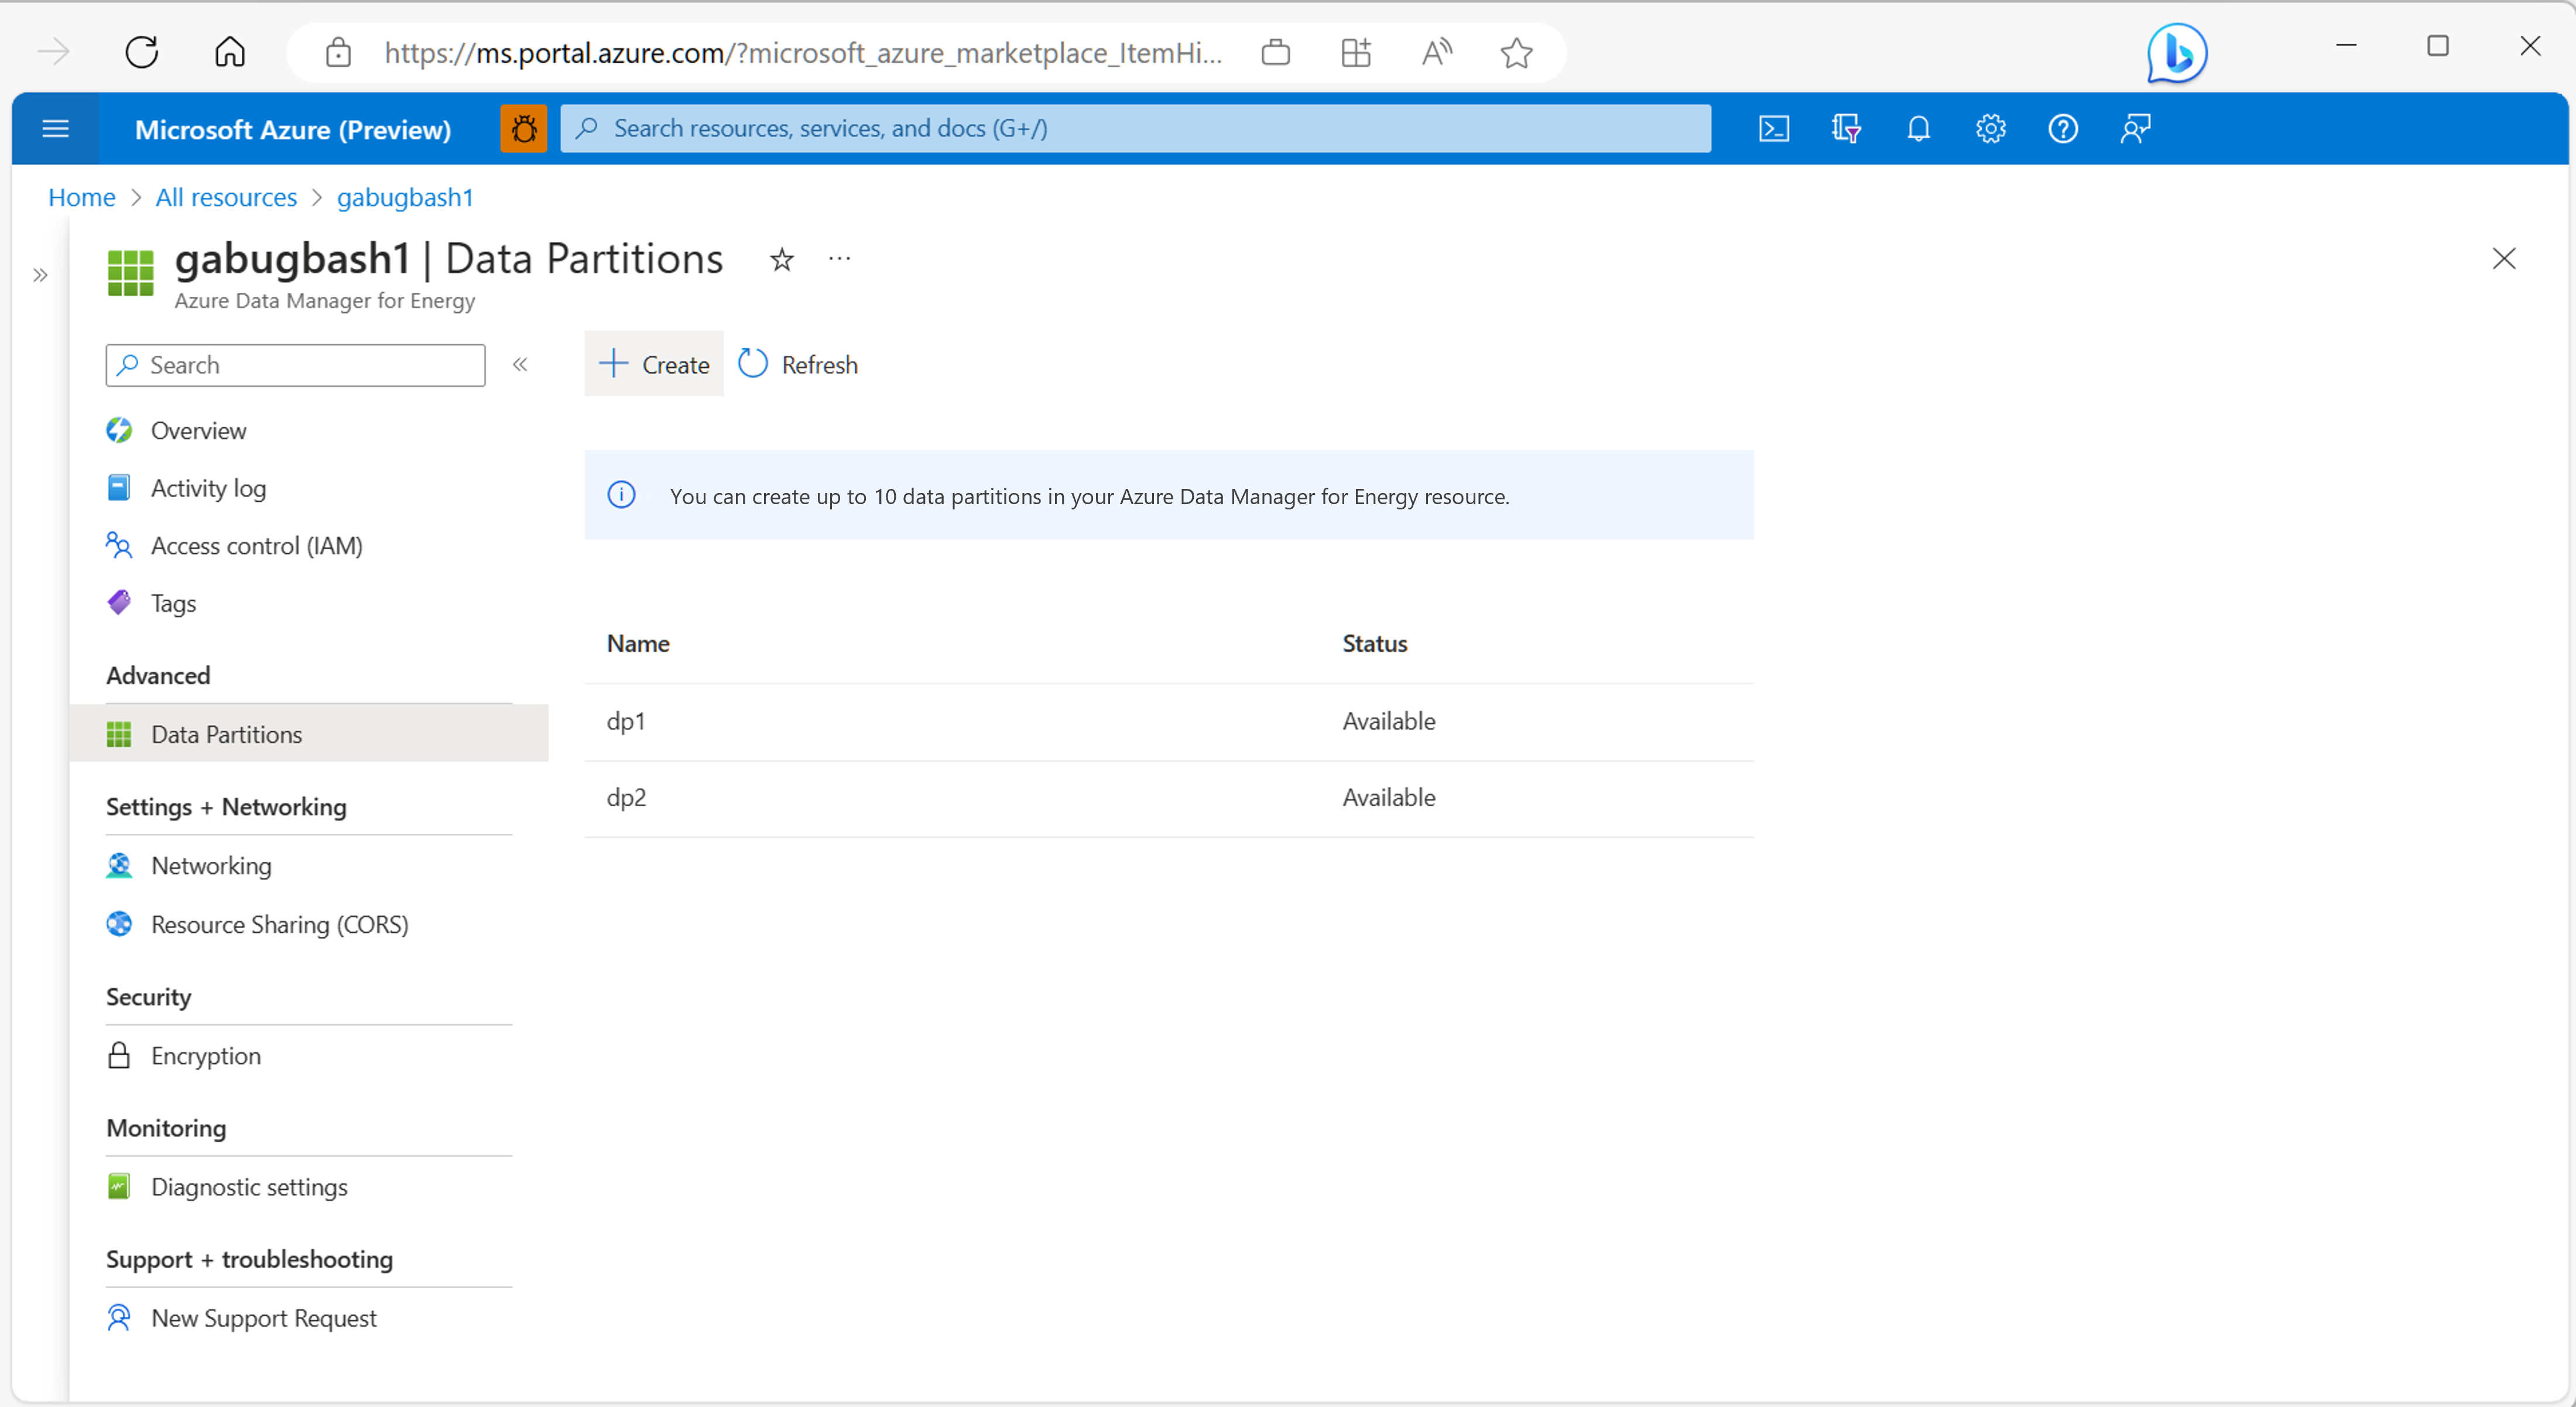Open the Notifications bell

(x=1918, y=128)
